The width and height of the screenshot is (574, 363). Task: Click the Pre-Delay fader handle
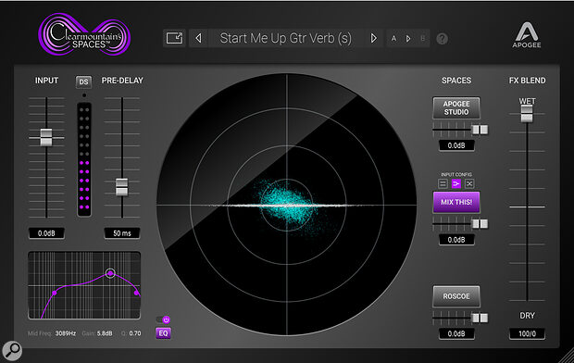point(121,187)
